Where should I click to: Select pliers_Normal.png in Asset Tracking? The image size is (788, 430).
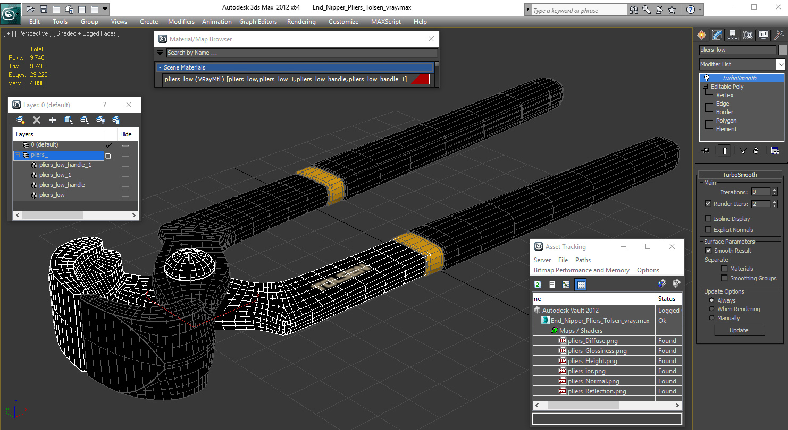click(593, 381)
